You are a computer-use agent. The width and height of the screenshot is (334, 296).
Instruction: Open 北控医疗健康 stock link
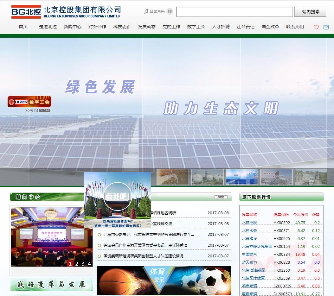coord(253,278)
